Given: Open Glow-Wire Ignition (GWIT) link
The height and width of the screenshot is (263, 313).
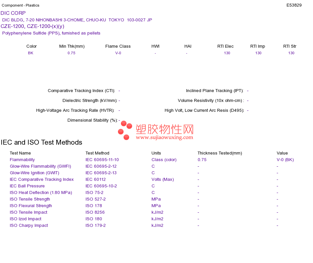Looking at the screenshot, I should pos(35,173).
